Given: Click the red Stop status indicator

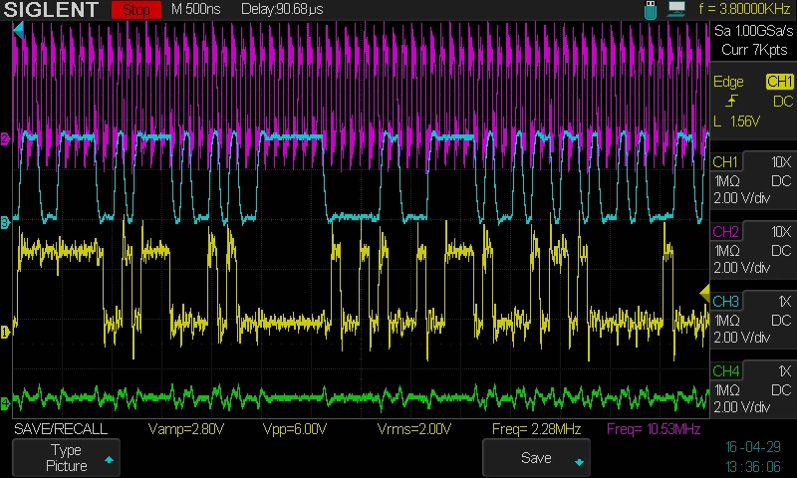Looking at the screenshot, I should (136, 10).
